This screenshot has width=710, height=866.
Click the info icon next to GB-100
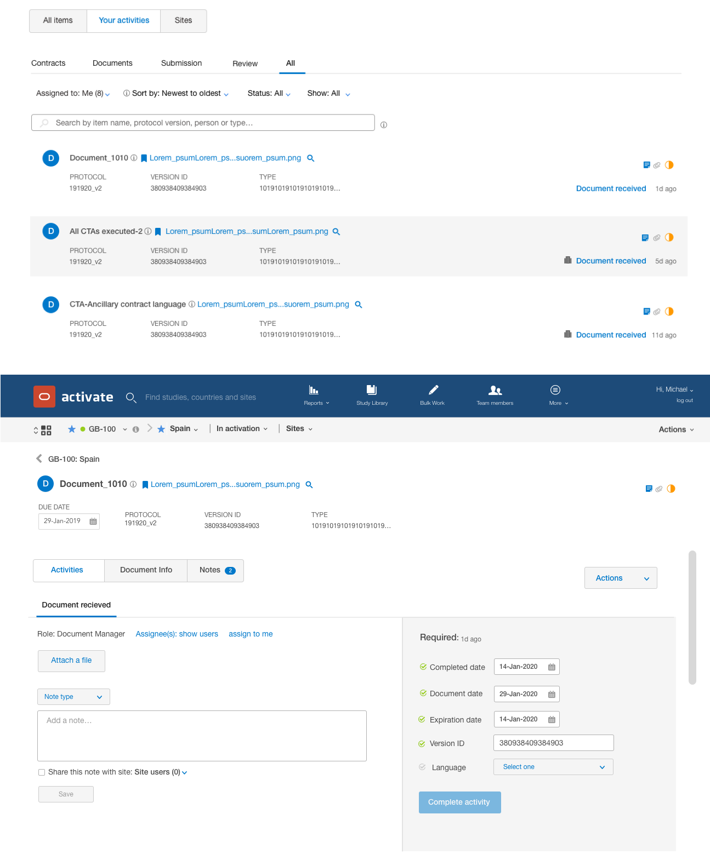136,429
